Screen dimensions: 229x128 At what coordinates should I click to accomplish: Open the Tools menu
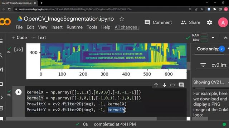pos(92,27)
